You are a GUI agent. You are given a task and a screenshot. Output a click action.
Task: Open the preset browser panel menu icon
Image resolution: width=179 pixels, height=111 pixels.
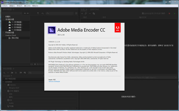[13, 69]
